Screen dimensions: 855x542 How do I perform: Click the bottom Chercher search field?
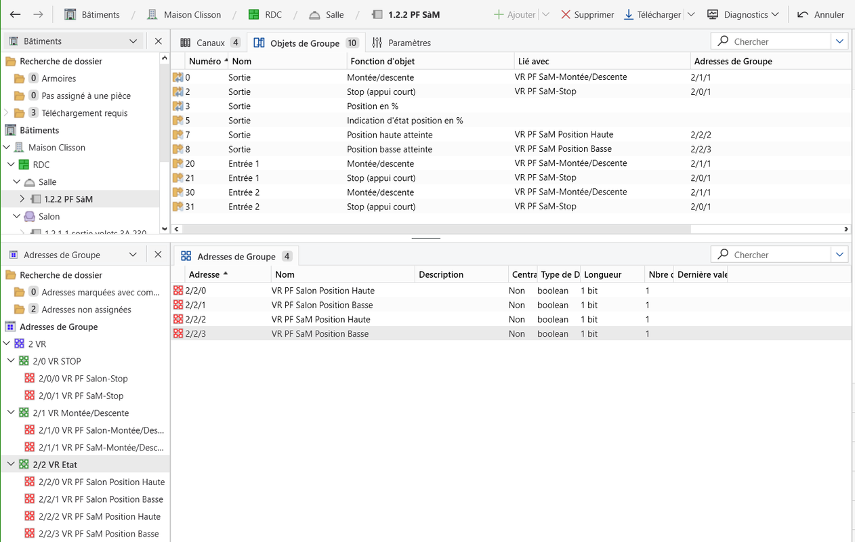coord(771,255)
